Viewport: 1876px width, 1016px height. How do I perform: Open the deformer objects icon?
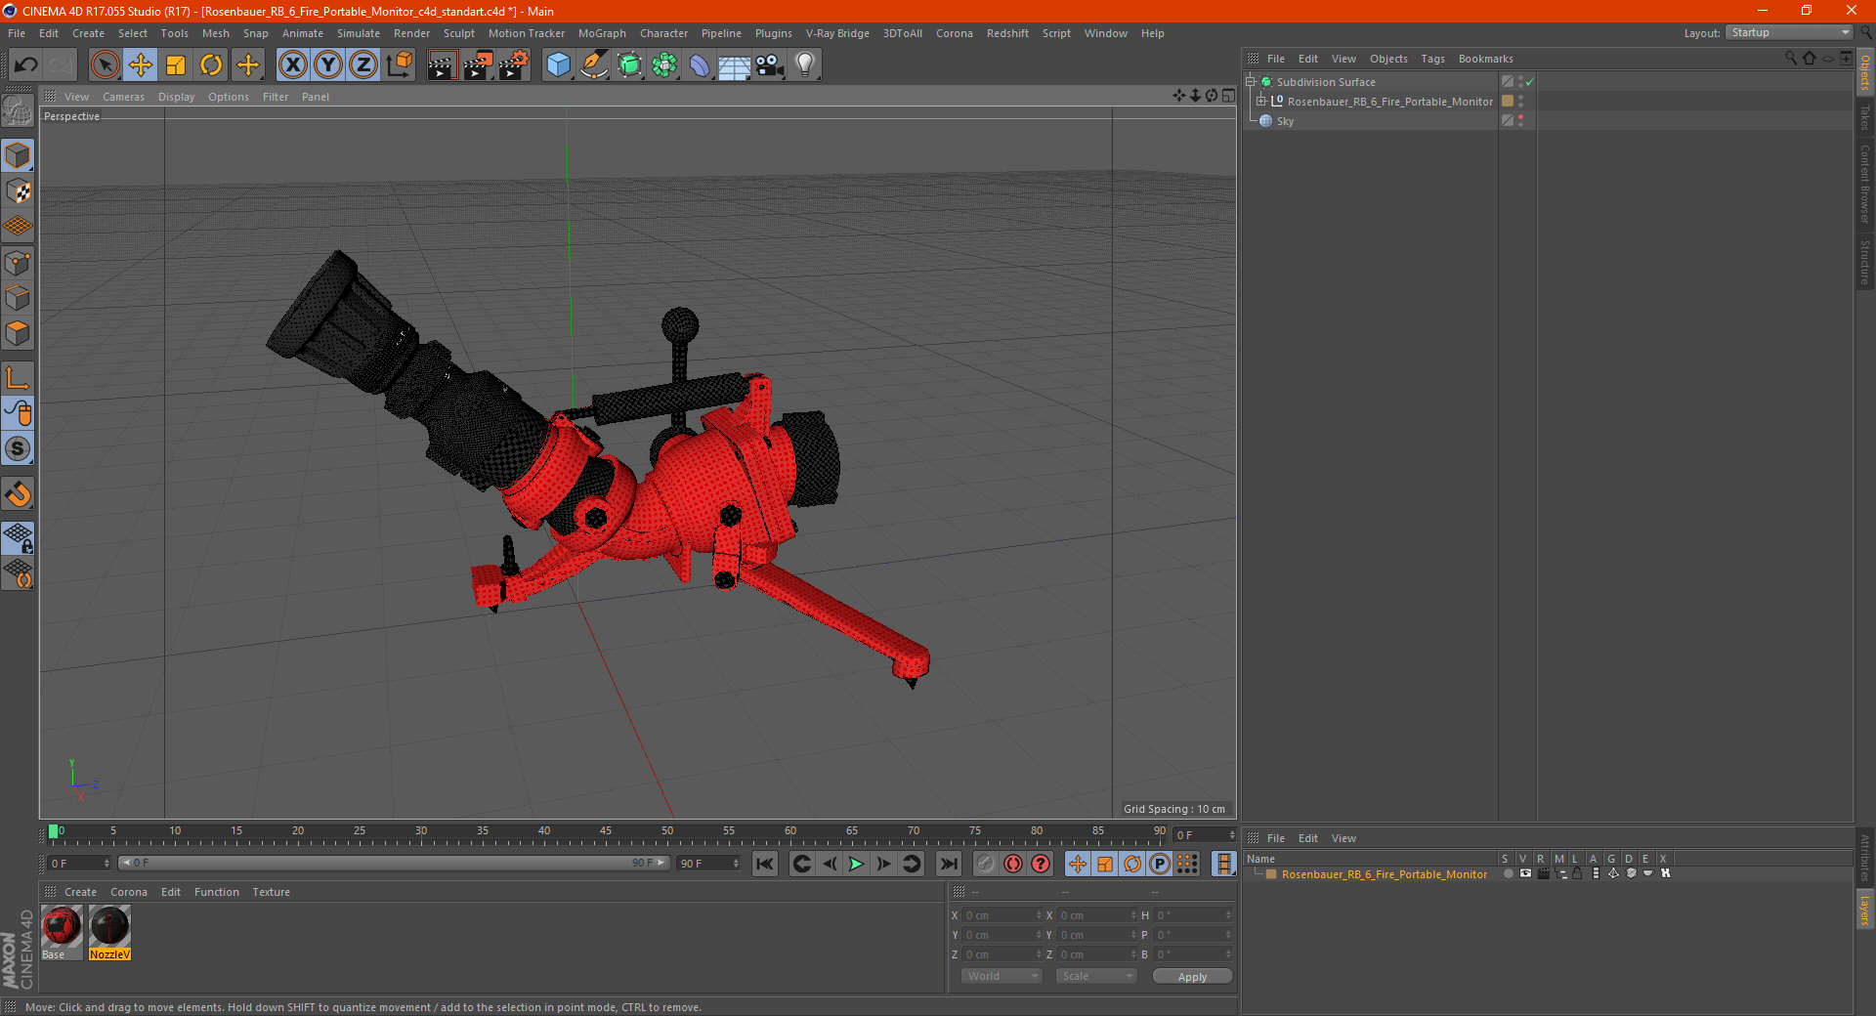pyautogui.click(x=700, y=65)
